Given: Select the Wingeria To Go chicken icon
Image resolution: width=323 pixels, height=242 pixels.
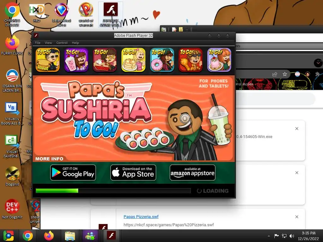Looking at the screenshot, I should [x=191, y=60].
